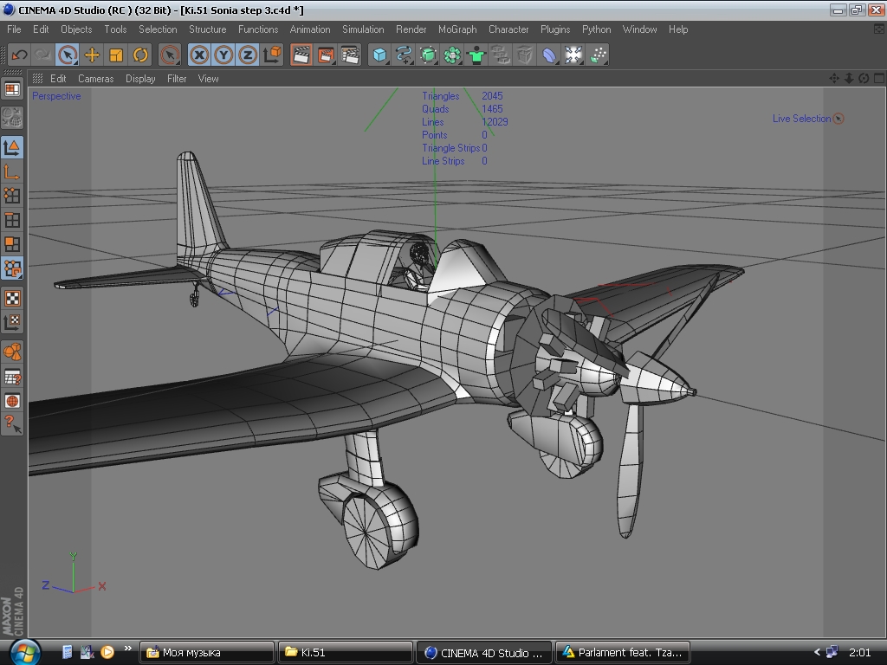Viewport: 887px width, 665px height.
Task: Toggle the X axis lock
Action: [x=199, y=55]
